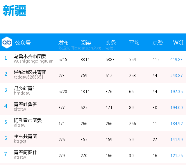
Task: Click the 点赞 column header
Action: tap(158, 43)
